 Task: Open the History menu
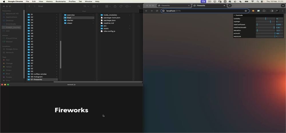point(49,1)
